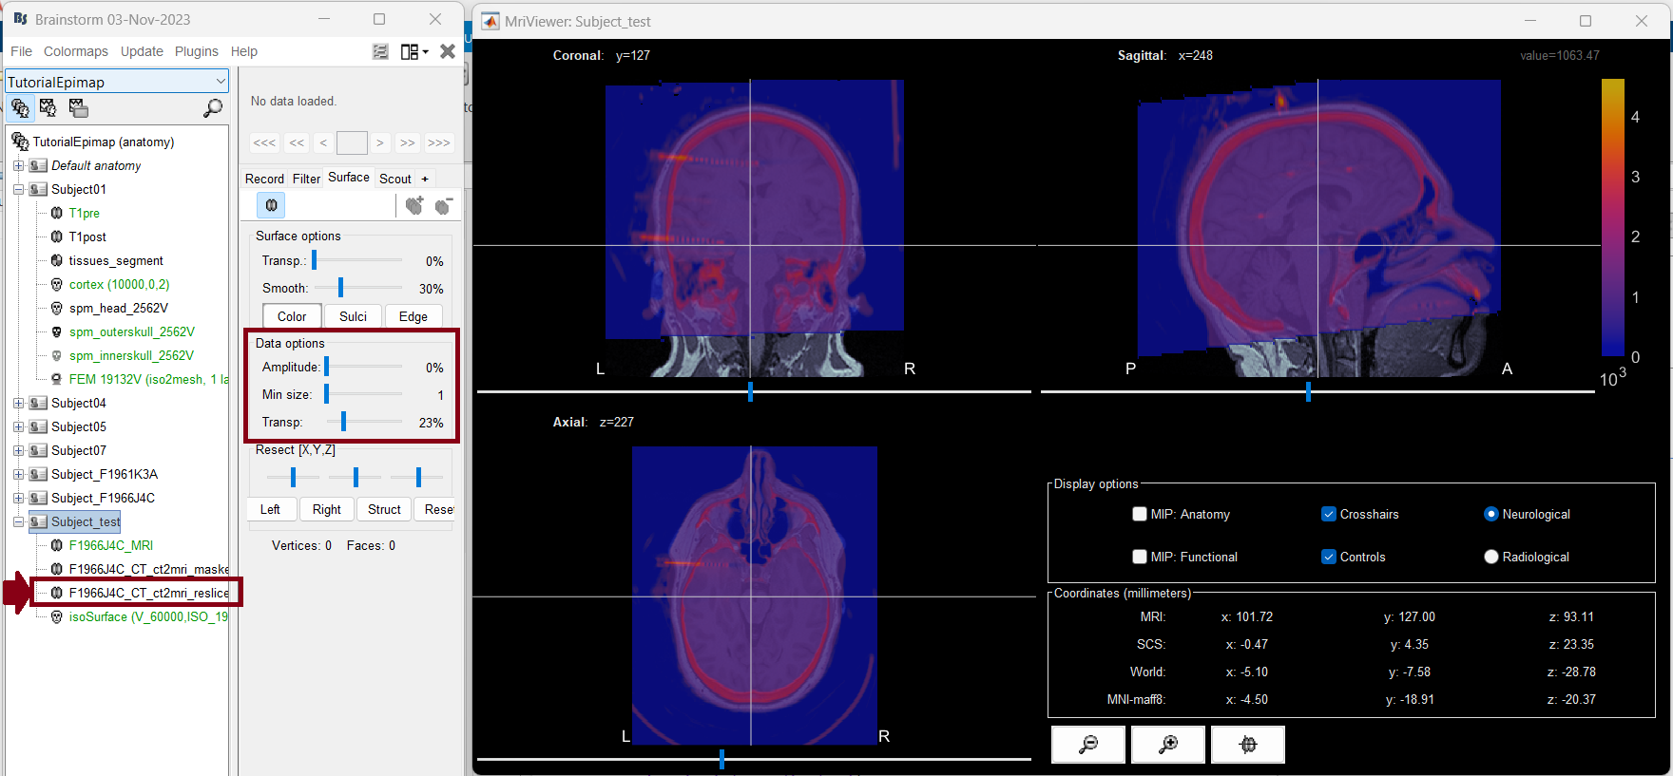Click the set coordinates crosshair button
Image resolution: width=1673 pixels, height=776 pixels.
1248,745
